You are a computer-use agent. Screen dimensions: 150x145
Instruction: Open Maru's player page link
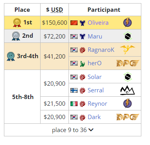pyautogui.click(x=95, y=37)
